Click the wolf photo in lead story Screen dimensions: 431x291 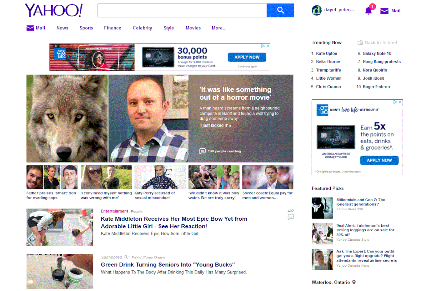67,119
